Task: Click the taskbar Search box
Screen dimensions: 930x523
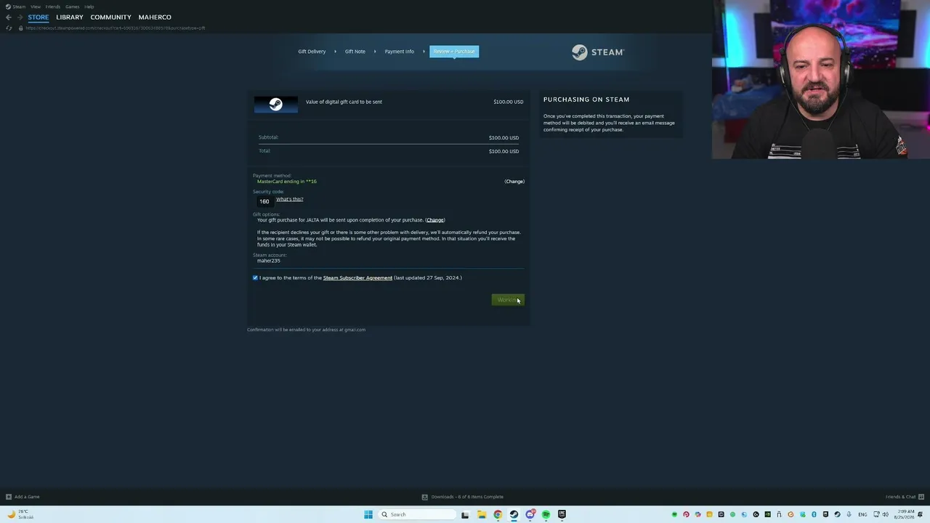Action: [x=418, y=514]
